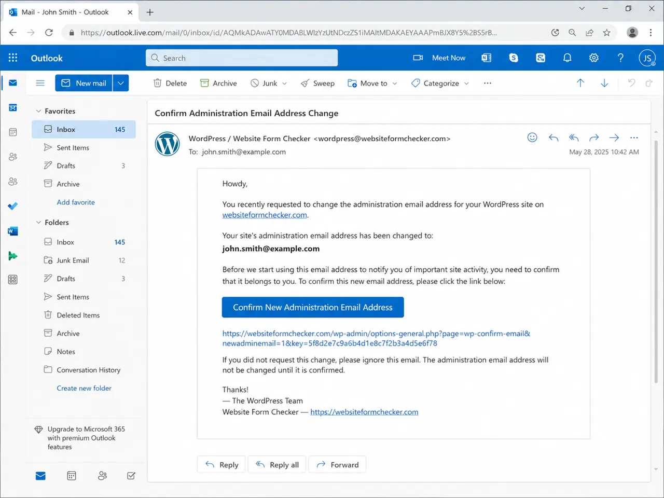Collapse the Folders section
664x498 pixels.
pyautogui.click(x=38, y=223)
